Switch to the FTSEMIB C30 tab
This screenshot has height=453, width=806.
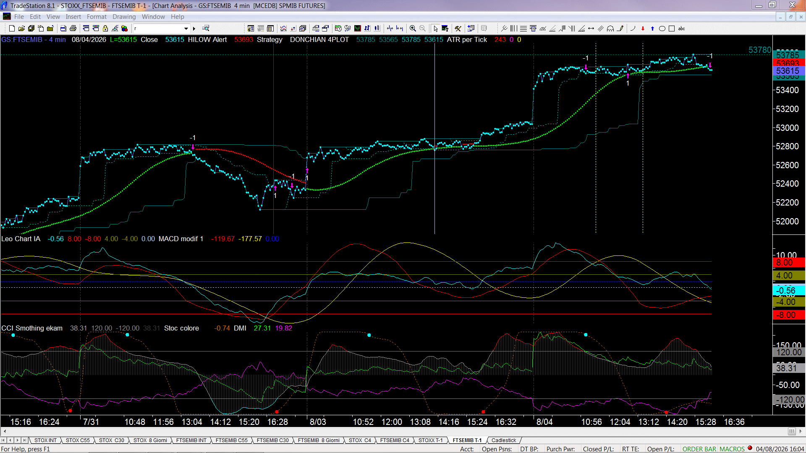[273, 440]
